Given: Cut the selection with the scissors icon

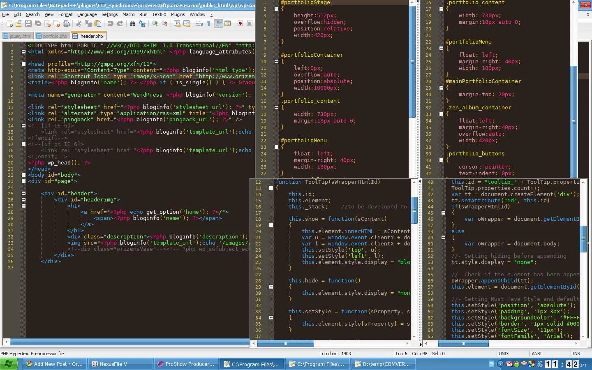Looking at the screenshot, I should coord(79,23).
